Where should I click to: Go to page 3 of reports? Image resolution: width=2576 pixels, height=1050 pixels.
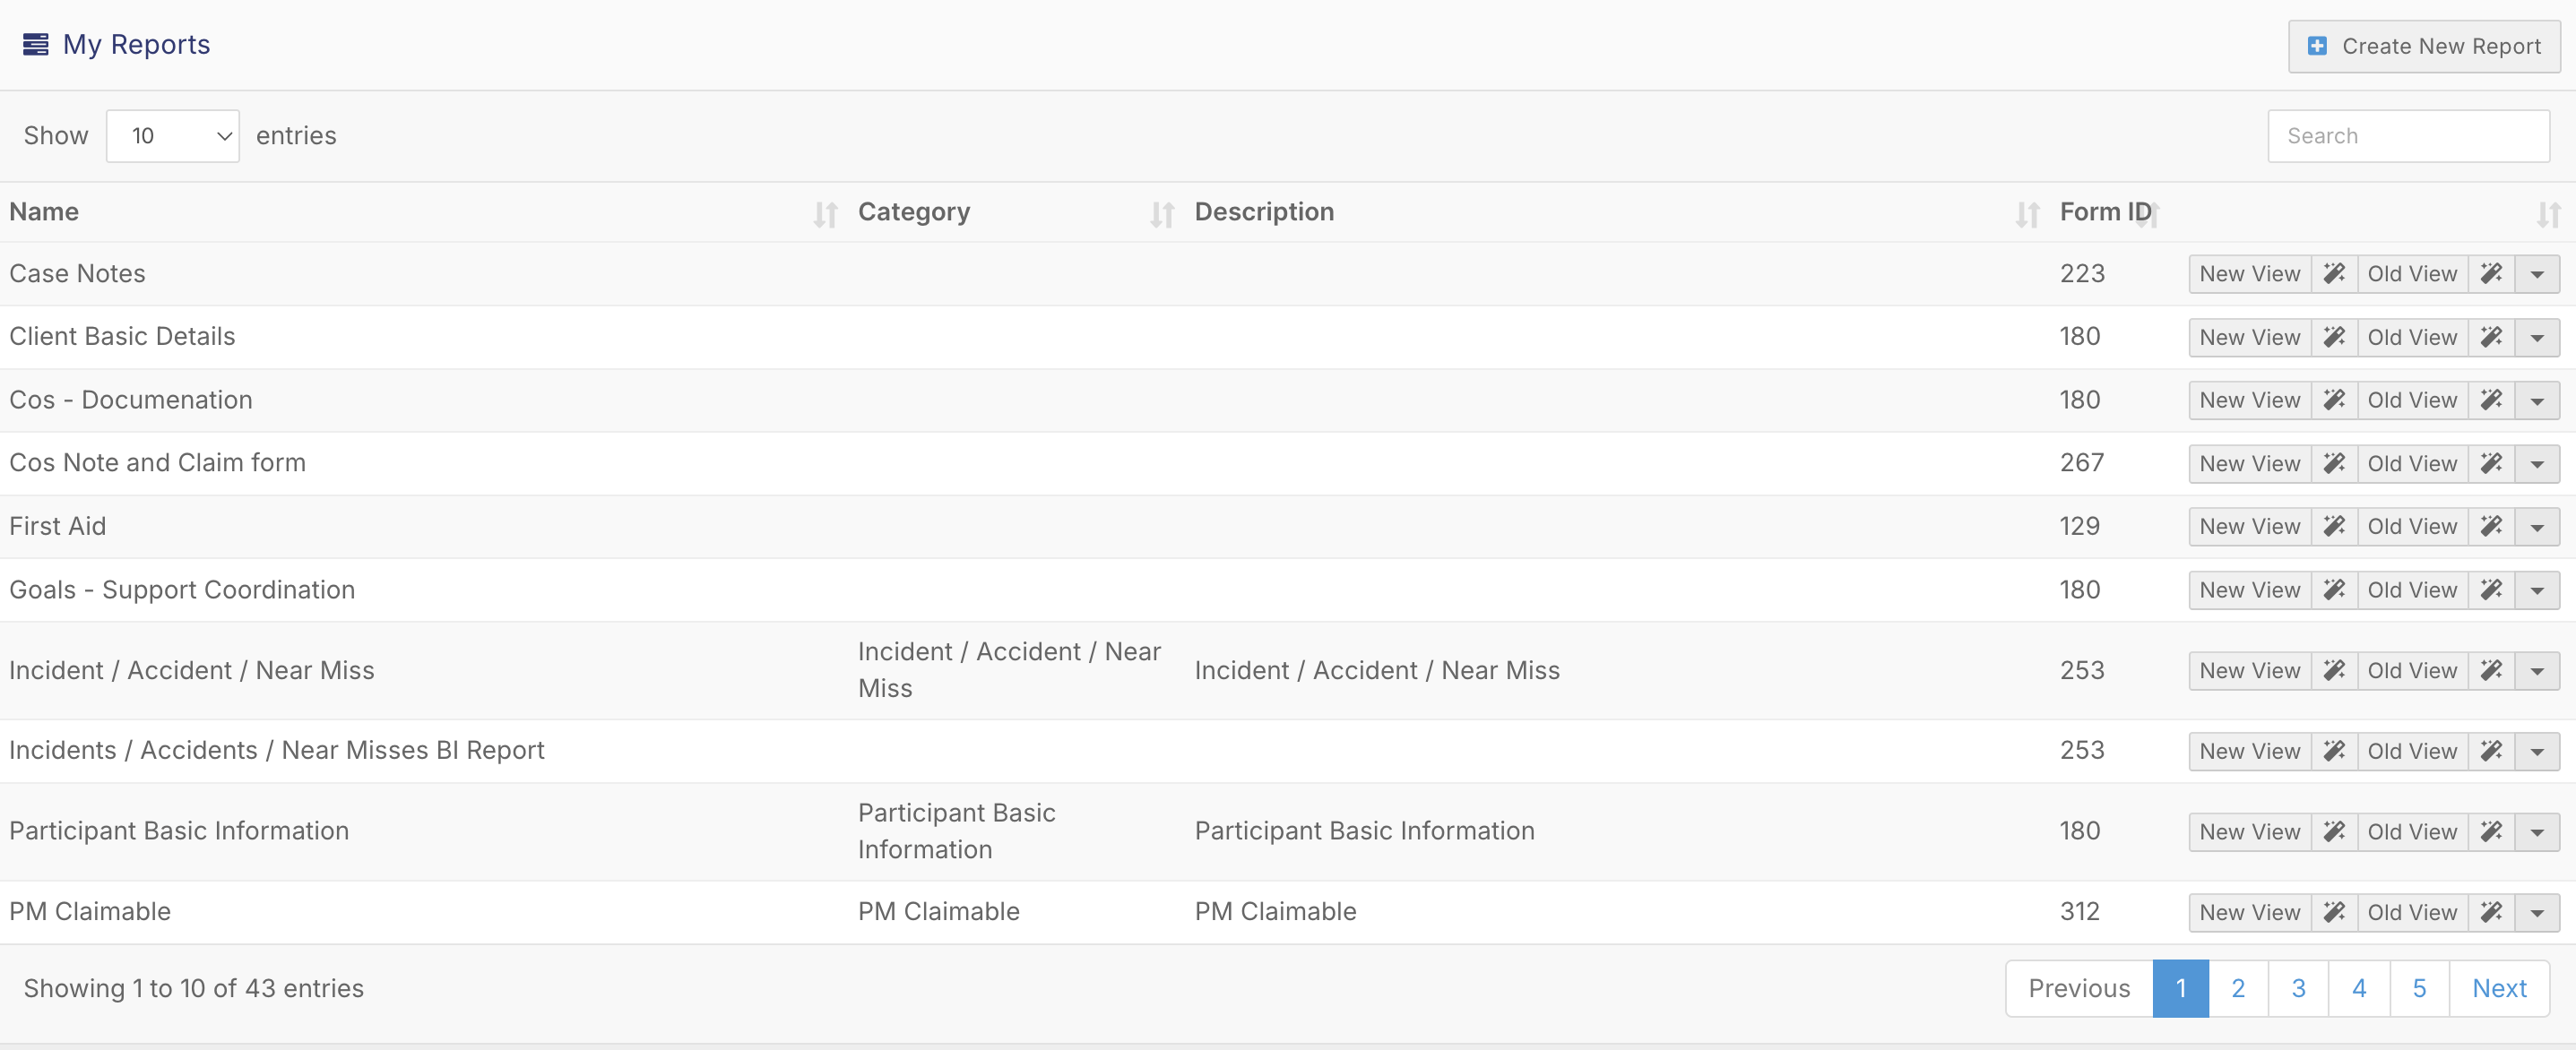tap(2299, 989)
